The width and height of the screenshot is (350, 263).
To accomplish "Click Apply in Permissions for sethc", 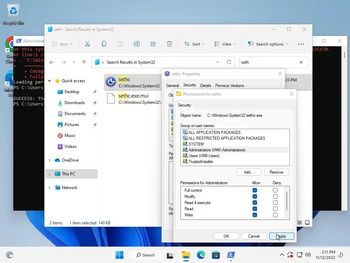I will tap(282, 236).
